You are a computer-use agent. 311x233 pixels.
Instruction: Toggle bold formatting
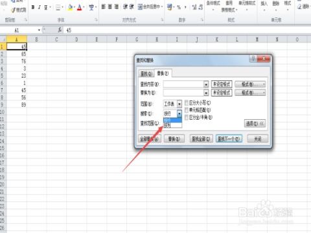click(33, 8)
